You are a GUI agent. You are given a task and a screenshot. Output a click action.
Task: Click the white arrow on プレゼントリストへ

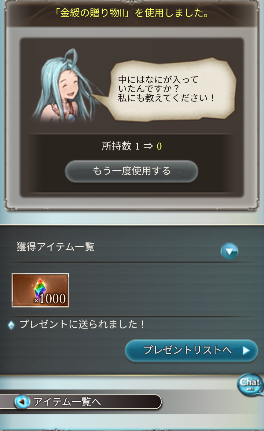coord(246,351)
